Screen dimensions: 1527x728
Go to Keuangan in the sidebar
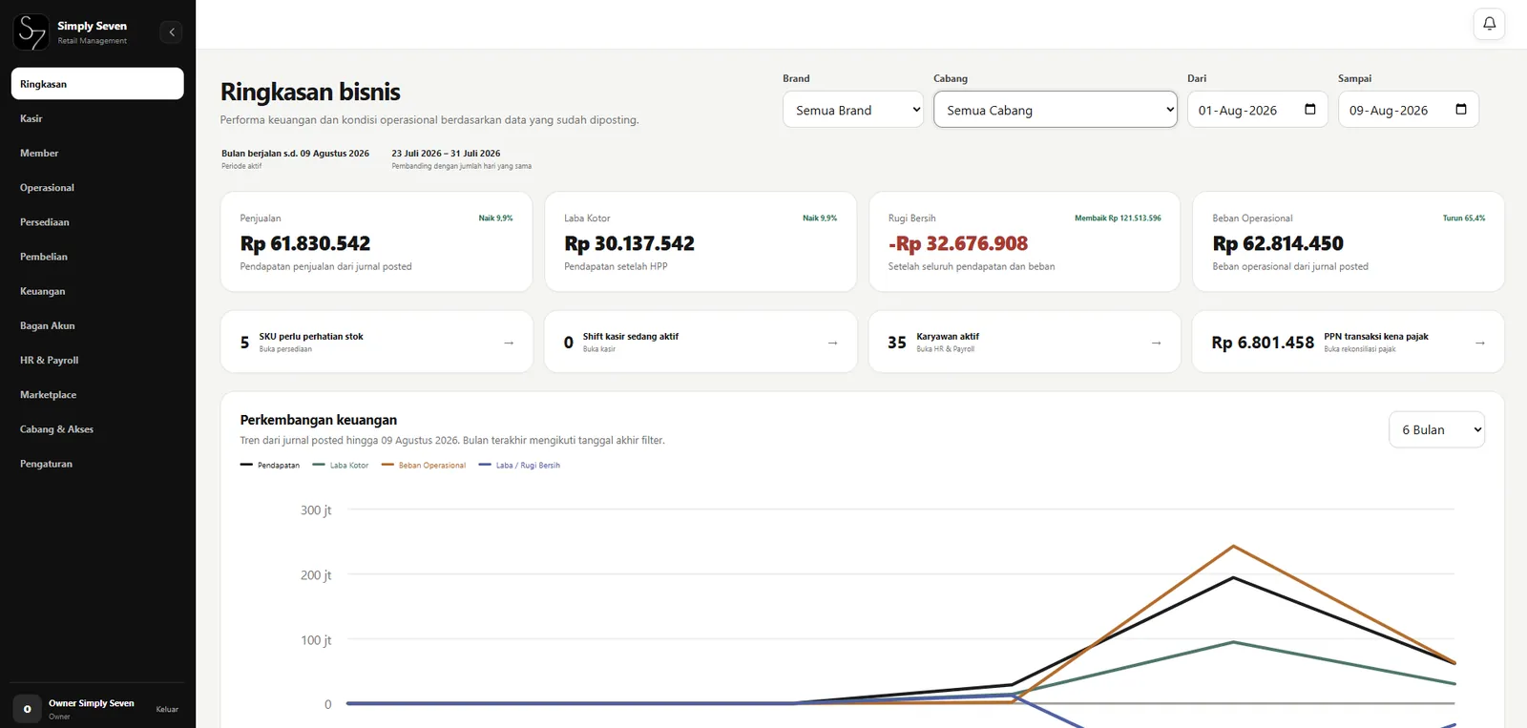(97, 291)
